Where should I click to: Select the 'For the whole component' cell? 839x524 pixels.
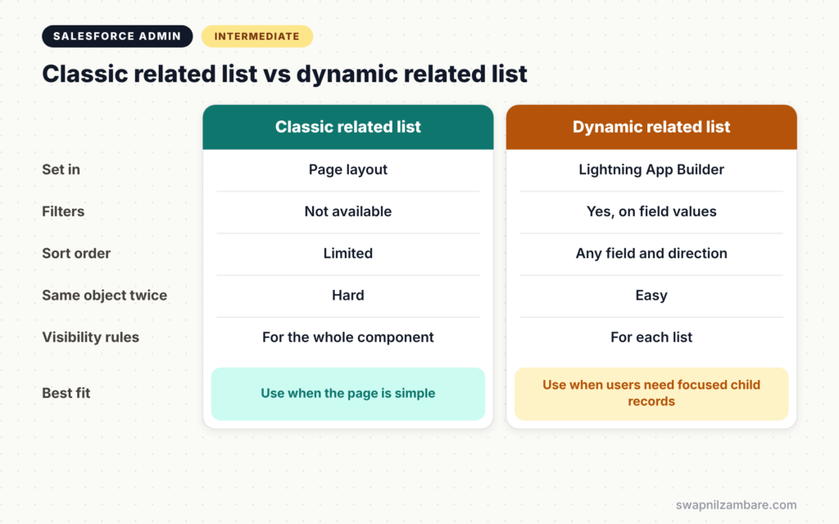coord(347,337)
